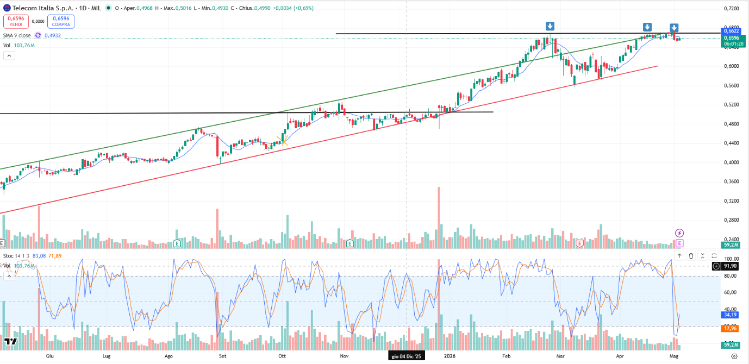Maximize the Stoc pane
This screenshot has height=364, width=749.
[714, 255]
